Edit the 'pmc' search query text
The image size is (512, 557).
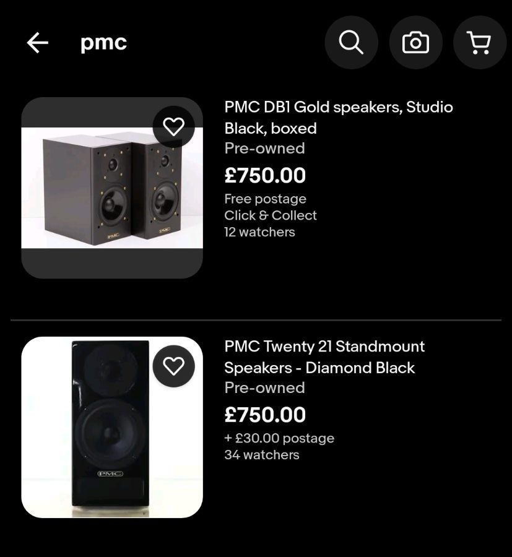[x=103, y=43]
